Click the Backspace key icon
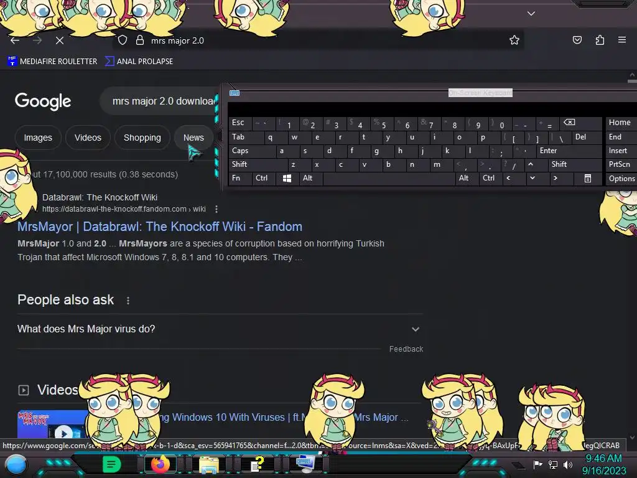Image resolution: width=637 pixels, height=478 pixels. [x=580, y=123]
